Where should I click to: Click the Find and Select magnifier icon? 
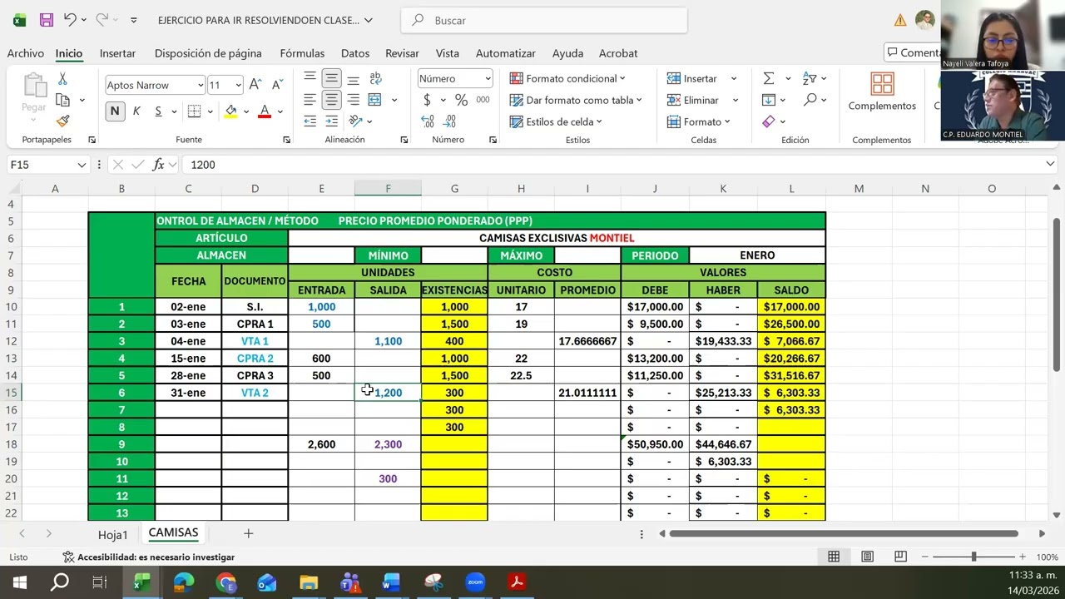[x=810, y=100]
